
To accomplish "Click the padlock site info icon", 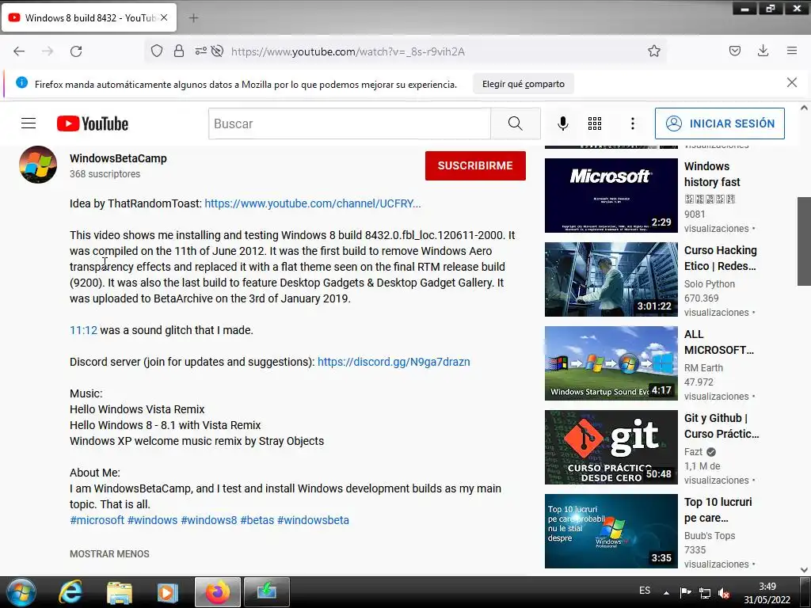I will pyautogui.click(x=179, y=51).
